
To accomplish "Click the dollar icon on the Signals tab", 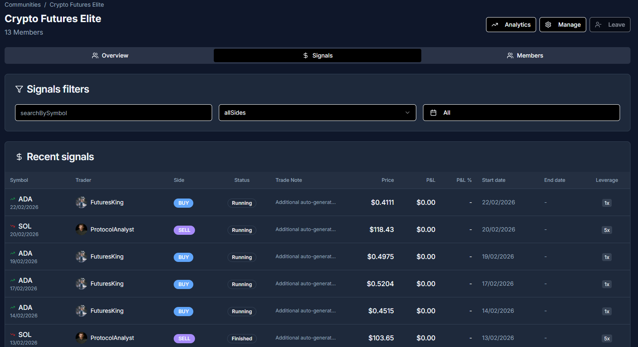I will pyautogui.click(x=305, y=55).
